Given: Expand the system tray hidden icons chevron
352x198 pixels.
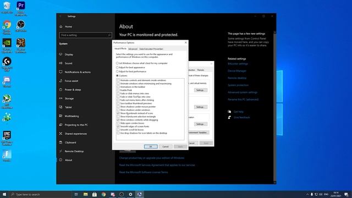Looking at the screenshot, I should click(x=307, y=194).
